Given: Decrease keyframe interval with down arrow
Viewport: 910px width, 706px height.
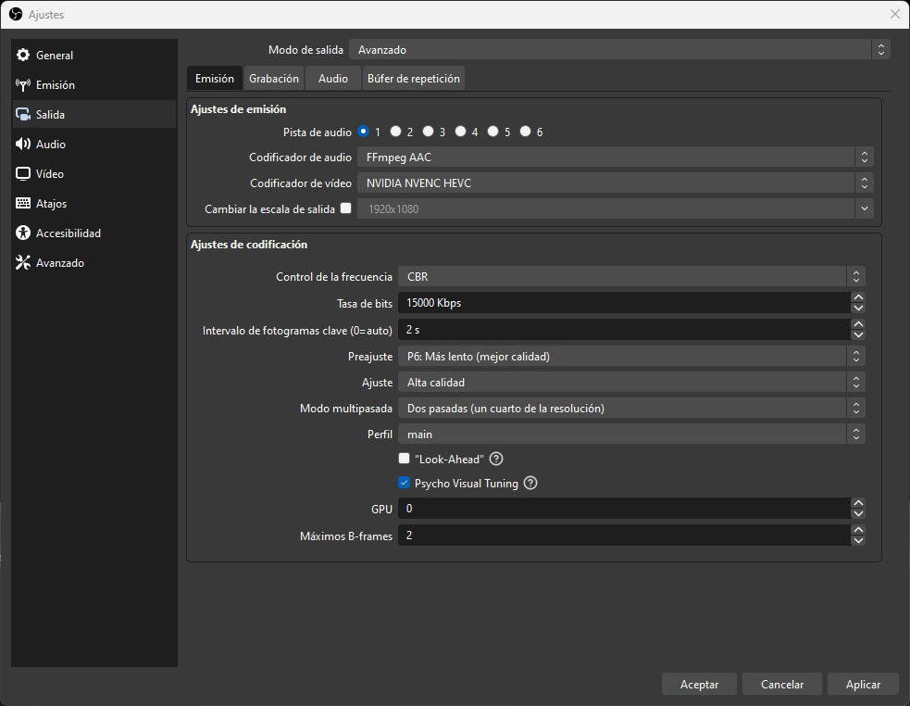Looking at the screenshot, I should coord(858,334).
